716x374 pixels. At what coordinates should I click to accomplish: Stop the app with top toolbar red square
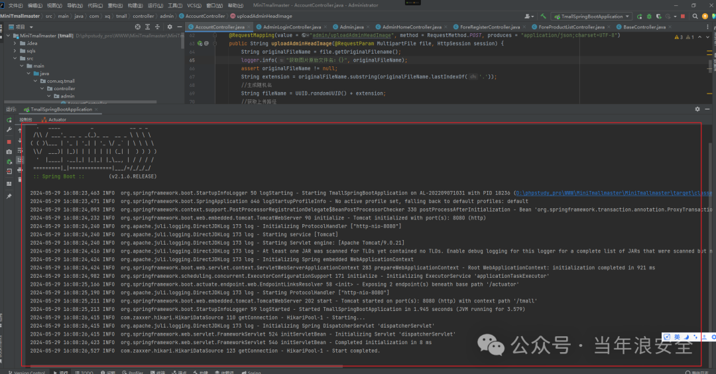click(x=683, y=17)
